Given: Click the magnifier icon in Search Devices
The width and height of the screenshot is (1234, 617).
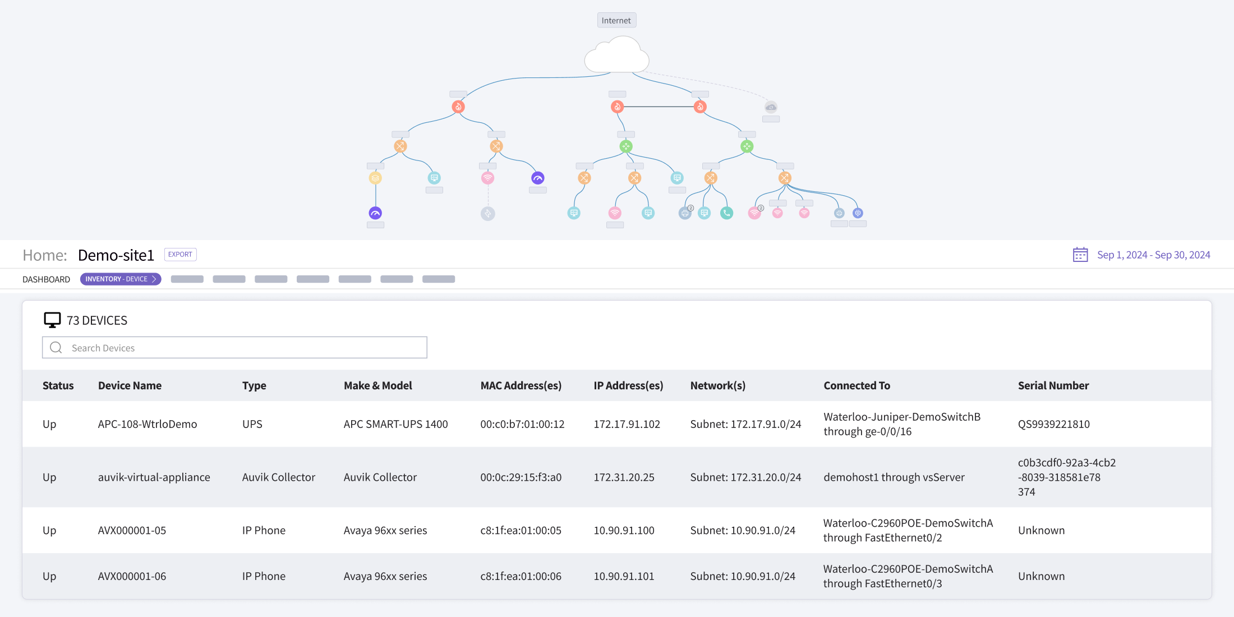Looking at the screenshot, I should click(x=56, y=348).
